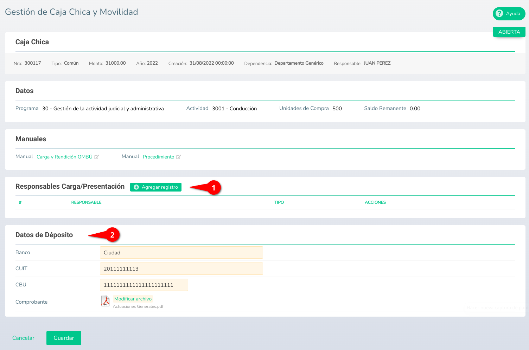Screen dimensions: 529x350
Task: Sort by RESPONSABLE column header
Action: [x=86, y=202]
